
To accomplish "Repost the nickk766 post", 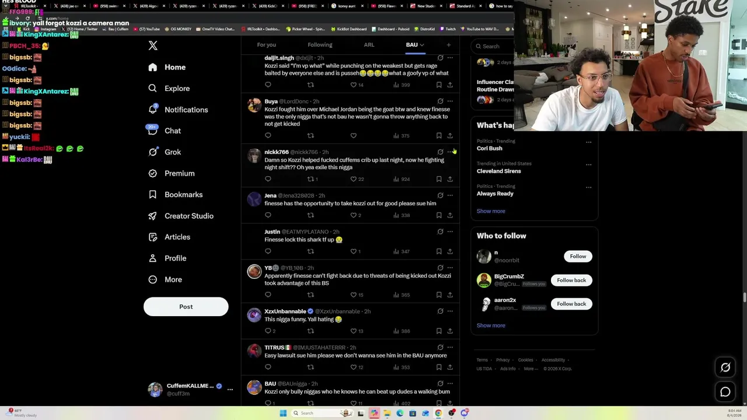I will [311, 179].
